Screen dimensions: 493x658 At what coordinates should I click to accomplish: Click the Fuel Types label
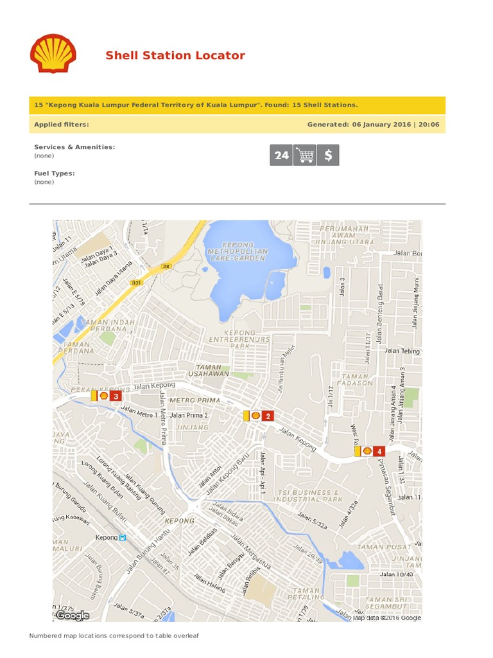pos(55,173)
